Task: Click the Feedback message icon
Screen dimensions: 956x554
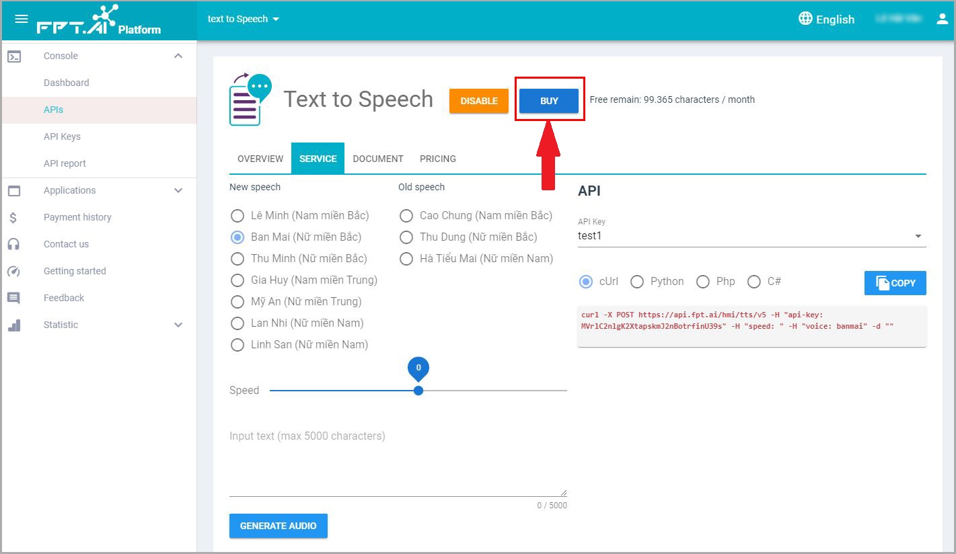Action: click(13, 299)
